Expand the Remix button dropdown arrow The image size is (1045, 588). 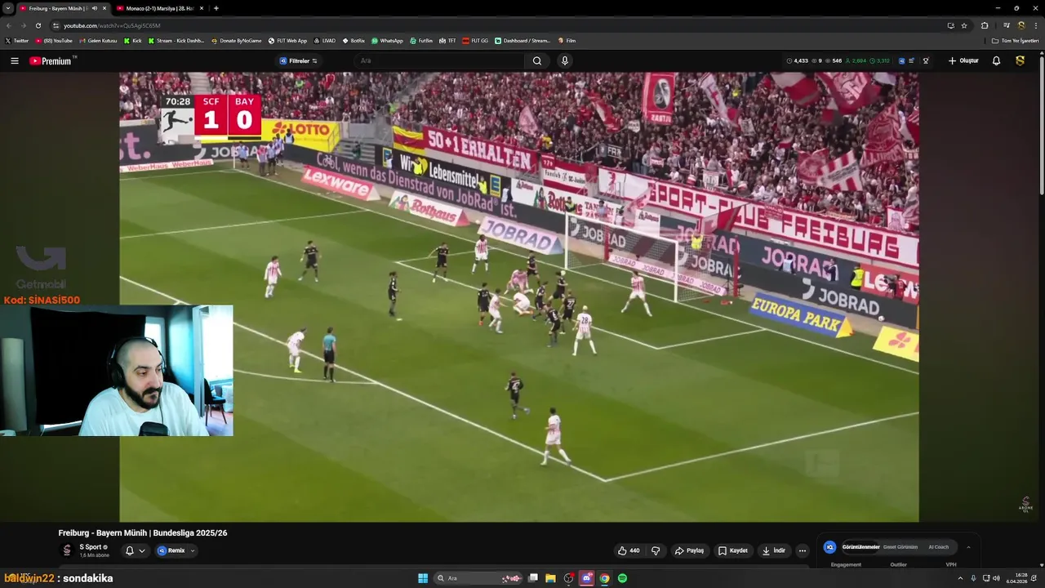click(193, 550)
